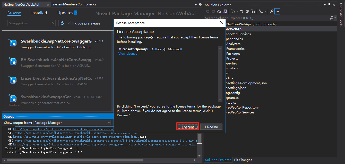Click the Output panel title bar
Image resolution: width=345 pixels, height=164 pixels.
(58, 117)
